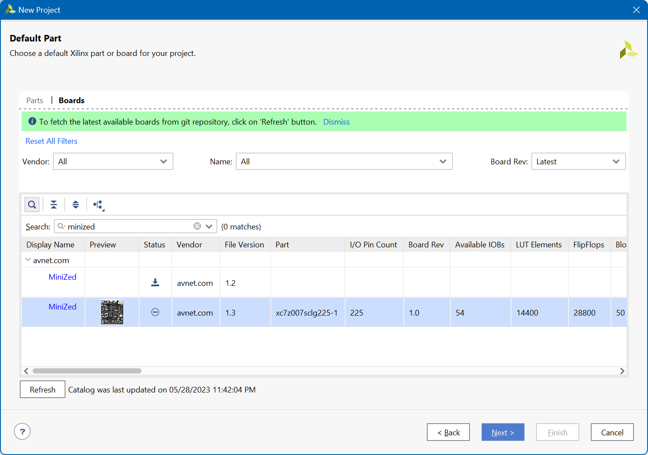Select the xc7z007sclg225-1 part cell
648x455 pixels.
coord(307,313)
